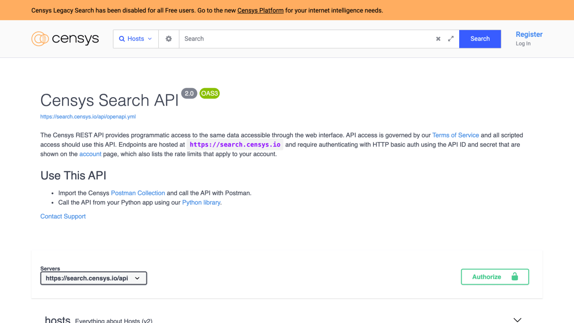Click into the Search input field
The height and width of the screenshot is (323, 574).
pyautogui.click(x=306, y=39)
